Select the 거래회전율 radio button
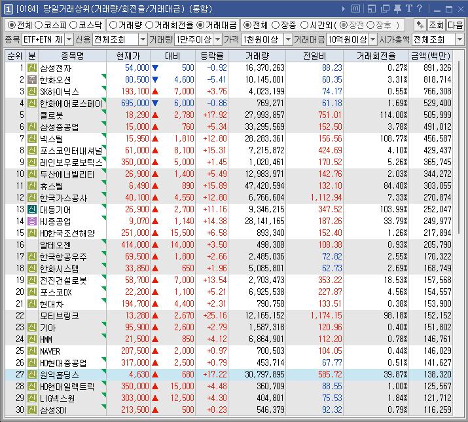Viewport: 468px width, 422px height. point(149,25)
